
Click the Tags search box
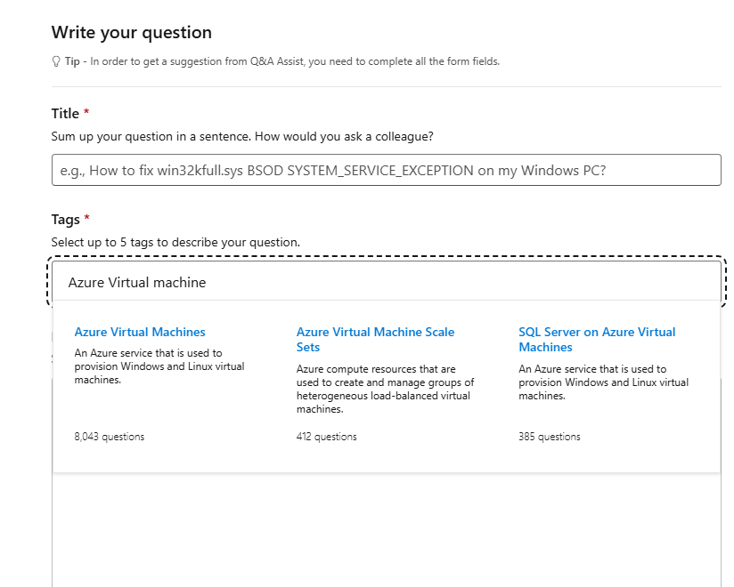(386, 283)
